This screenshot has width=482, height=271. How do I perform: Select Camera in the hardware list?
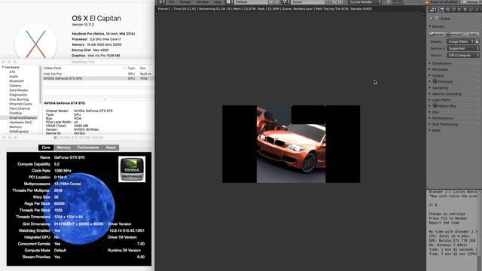(x=15, y=86)
